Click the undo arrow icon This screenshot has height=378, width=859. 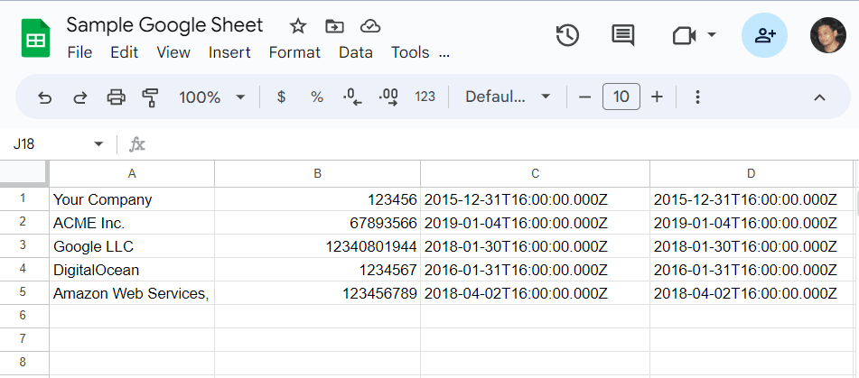click(x=44, y=97)
